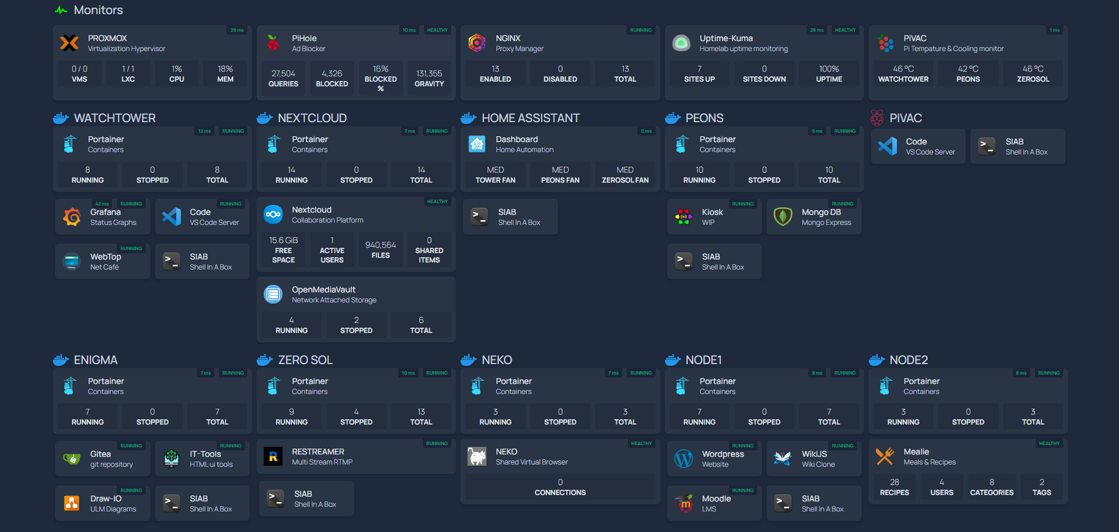Open the Wordpress W icon
The width and height of the screenshot is (1119, 532).
pyautogui.click(x=684, y=459)
